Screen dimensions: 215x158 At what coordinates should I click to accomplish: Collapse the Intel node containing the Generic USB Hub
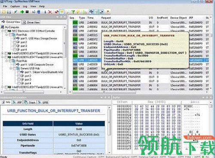coord(3,57)
